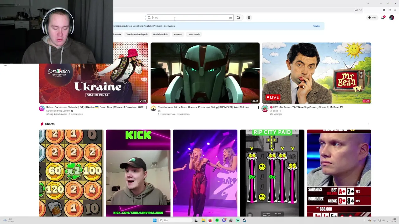Click the '37 milj. katselukertaa' view count text
The image size is (399, 224).
[x=57, y=114]
